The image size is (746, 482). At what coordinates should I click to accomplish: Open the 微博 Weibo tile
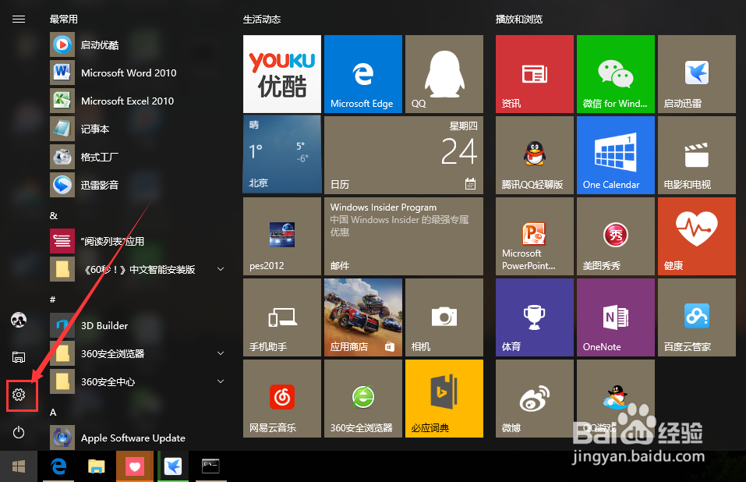click(535, 399)
